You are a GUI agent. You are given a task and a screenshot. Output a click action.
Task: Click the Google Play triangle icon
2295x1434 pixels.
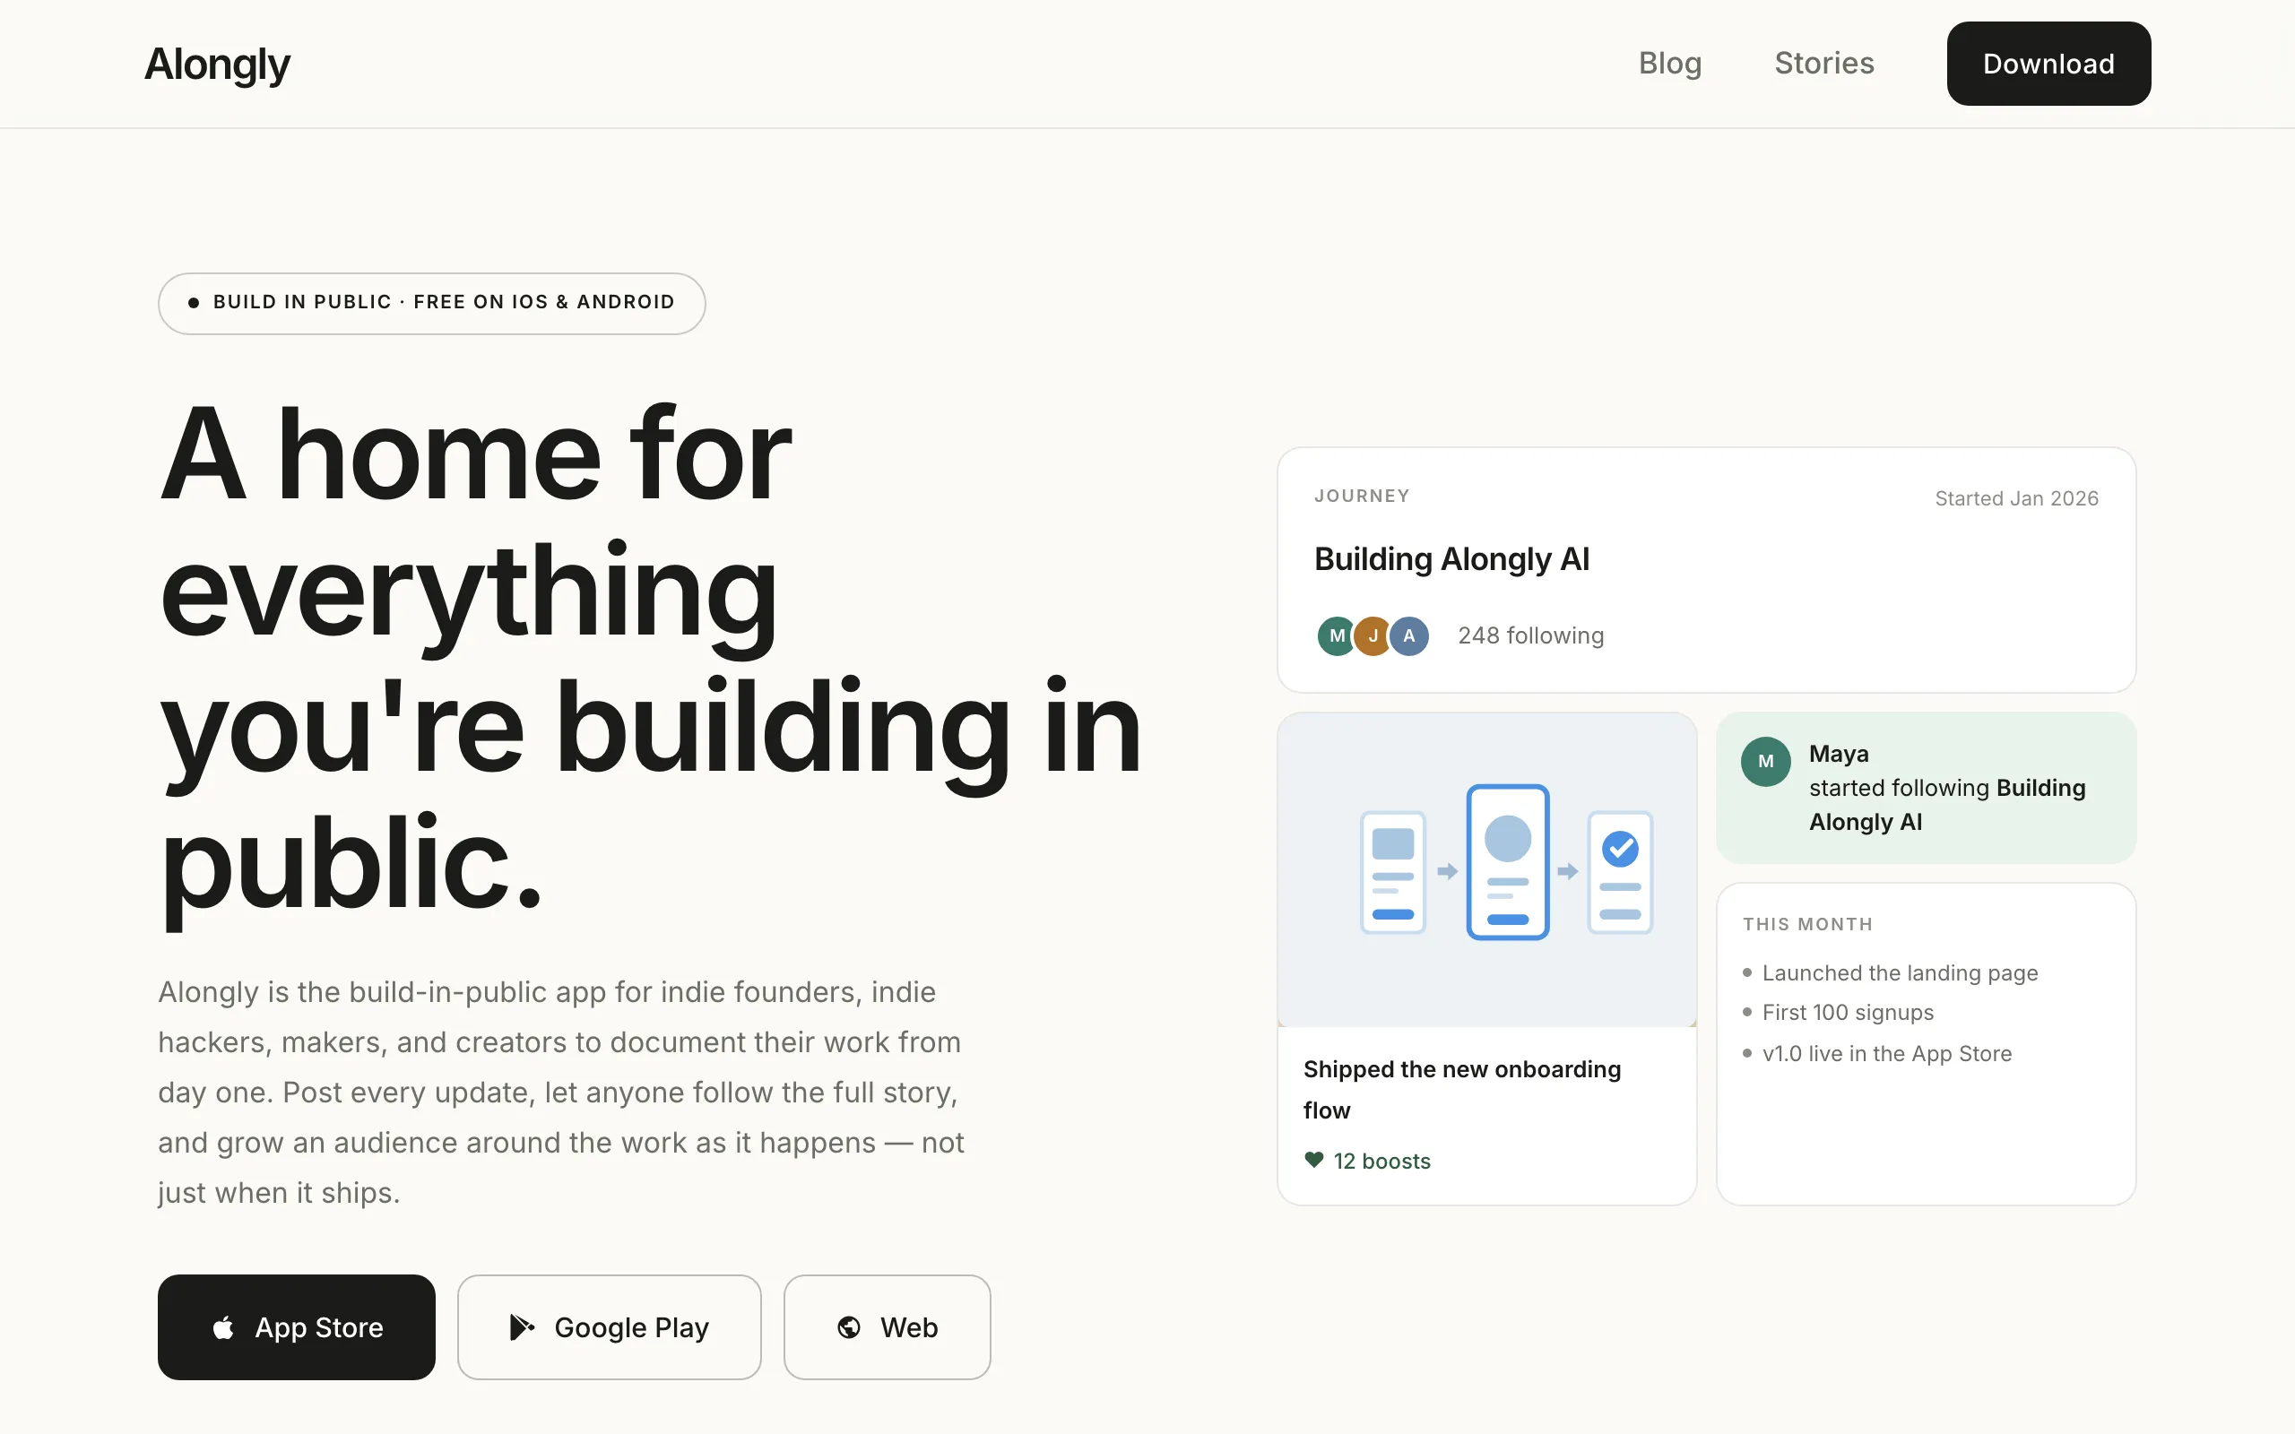522,1326
